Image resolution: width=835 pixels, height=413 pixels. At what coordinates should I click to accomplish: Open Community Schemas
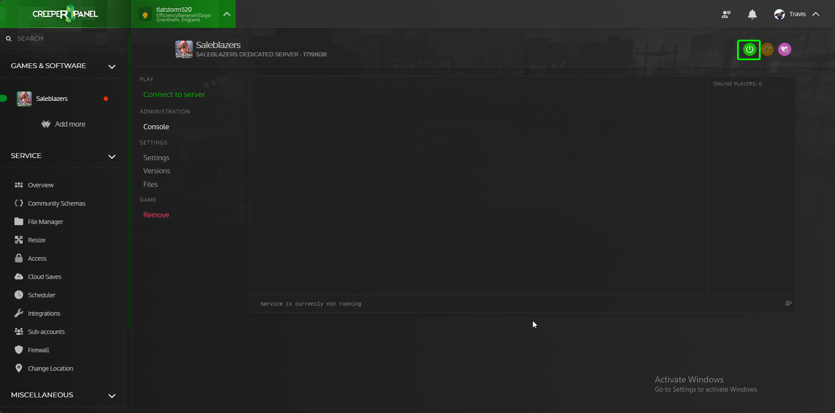(x=56, y=203)
